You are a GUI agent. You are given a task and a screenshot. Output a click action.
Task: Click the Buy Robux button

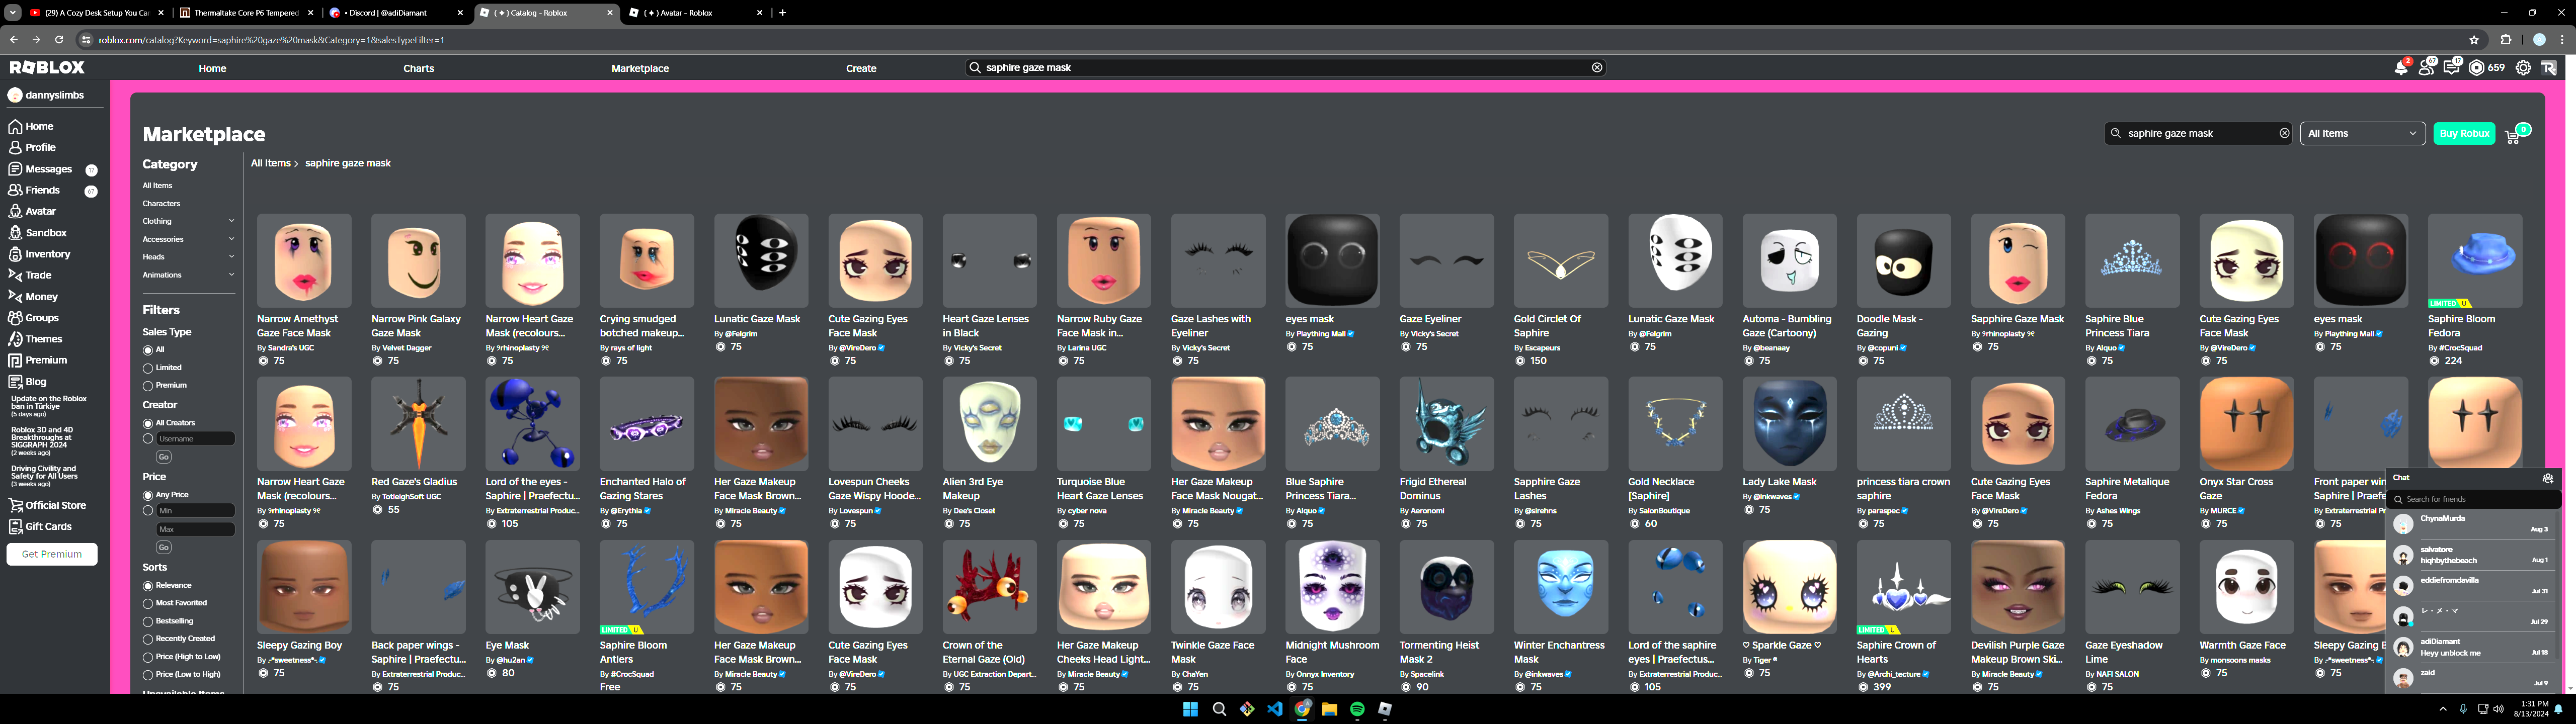click(x=2464, y=133)
